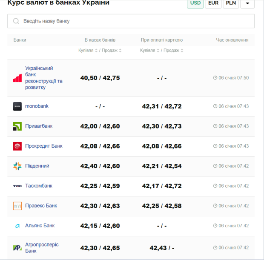Click the green Privatbank logo icon
This screenshot has width=264, height=260.
coord(17,126)
